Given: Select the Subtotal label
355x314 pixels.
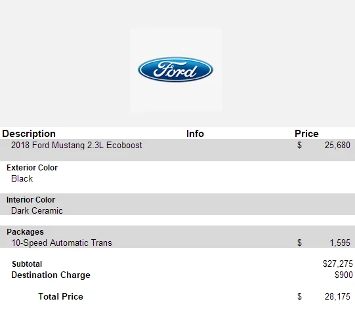Looking at the screenshot, I should point(27,264).
